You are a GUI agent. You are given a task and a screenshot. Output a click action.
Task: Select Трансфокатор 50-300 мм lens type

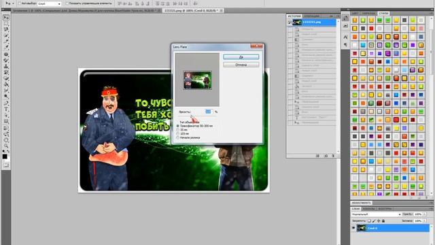pyautogui.click(x=178, y=126)
